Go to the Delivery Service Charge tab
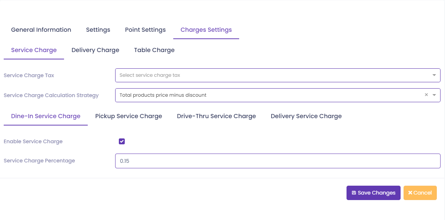This screenshot has height=220, width=445. [306, 116]
